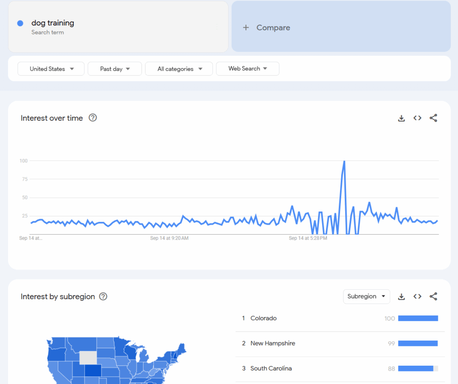This screenshot has width=458, height=384.
Task: Change the Web Search type dropdown
Action: [x=247, y=69]
